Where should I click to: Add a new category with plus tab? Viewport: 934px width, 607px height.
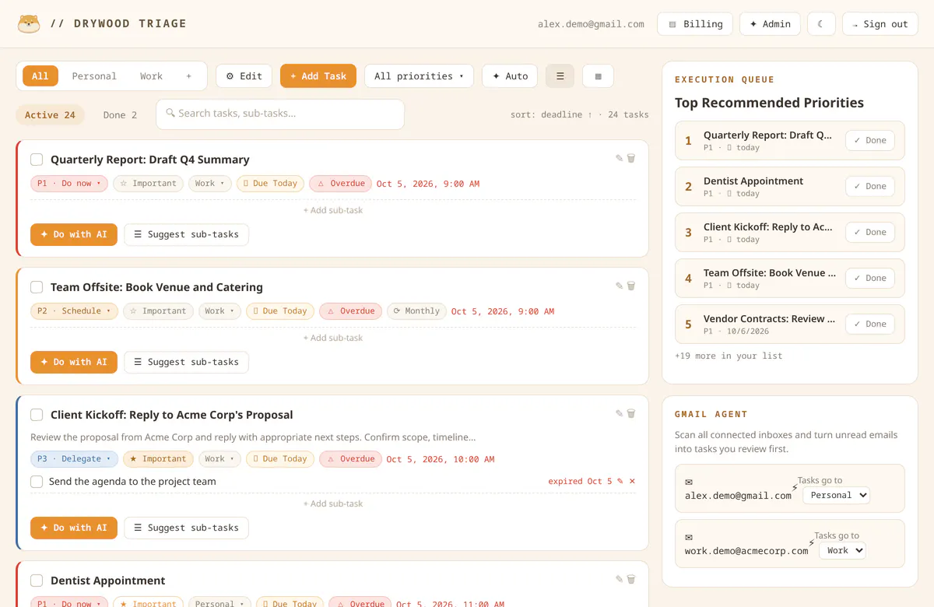point(188,76)
